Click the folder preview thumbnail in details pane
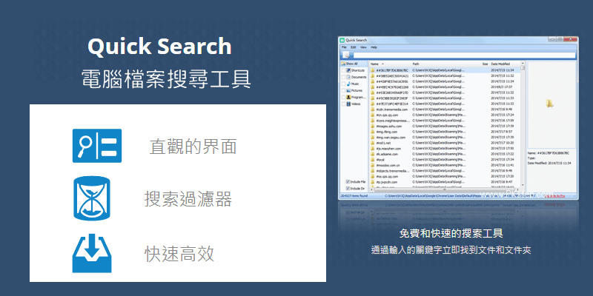The image size is (593, 296). 550,103
